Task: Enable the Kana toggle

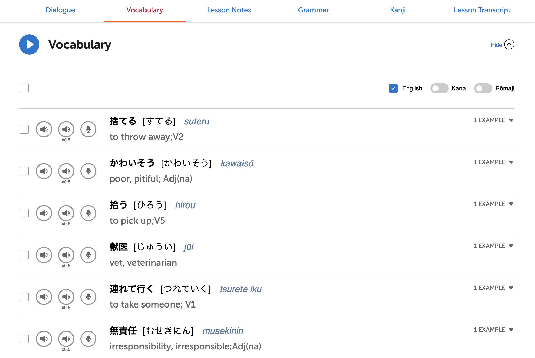Action: tap(439, 88)
